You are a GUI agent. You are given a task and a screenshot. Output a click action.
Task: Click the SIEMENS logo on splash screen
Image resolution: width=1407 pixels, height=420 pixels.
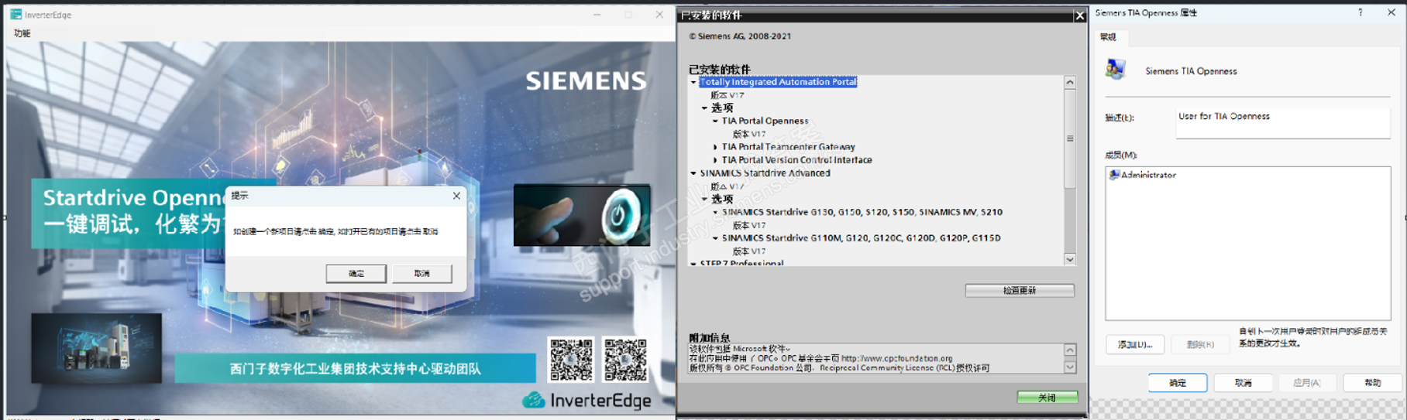point(586,80)
